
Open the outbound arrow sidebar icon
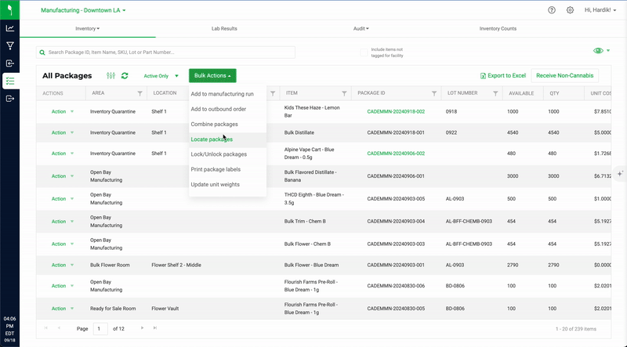pos(10,99)
